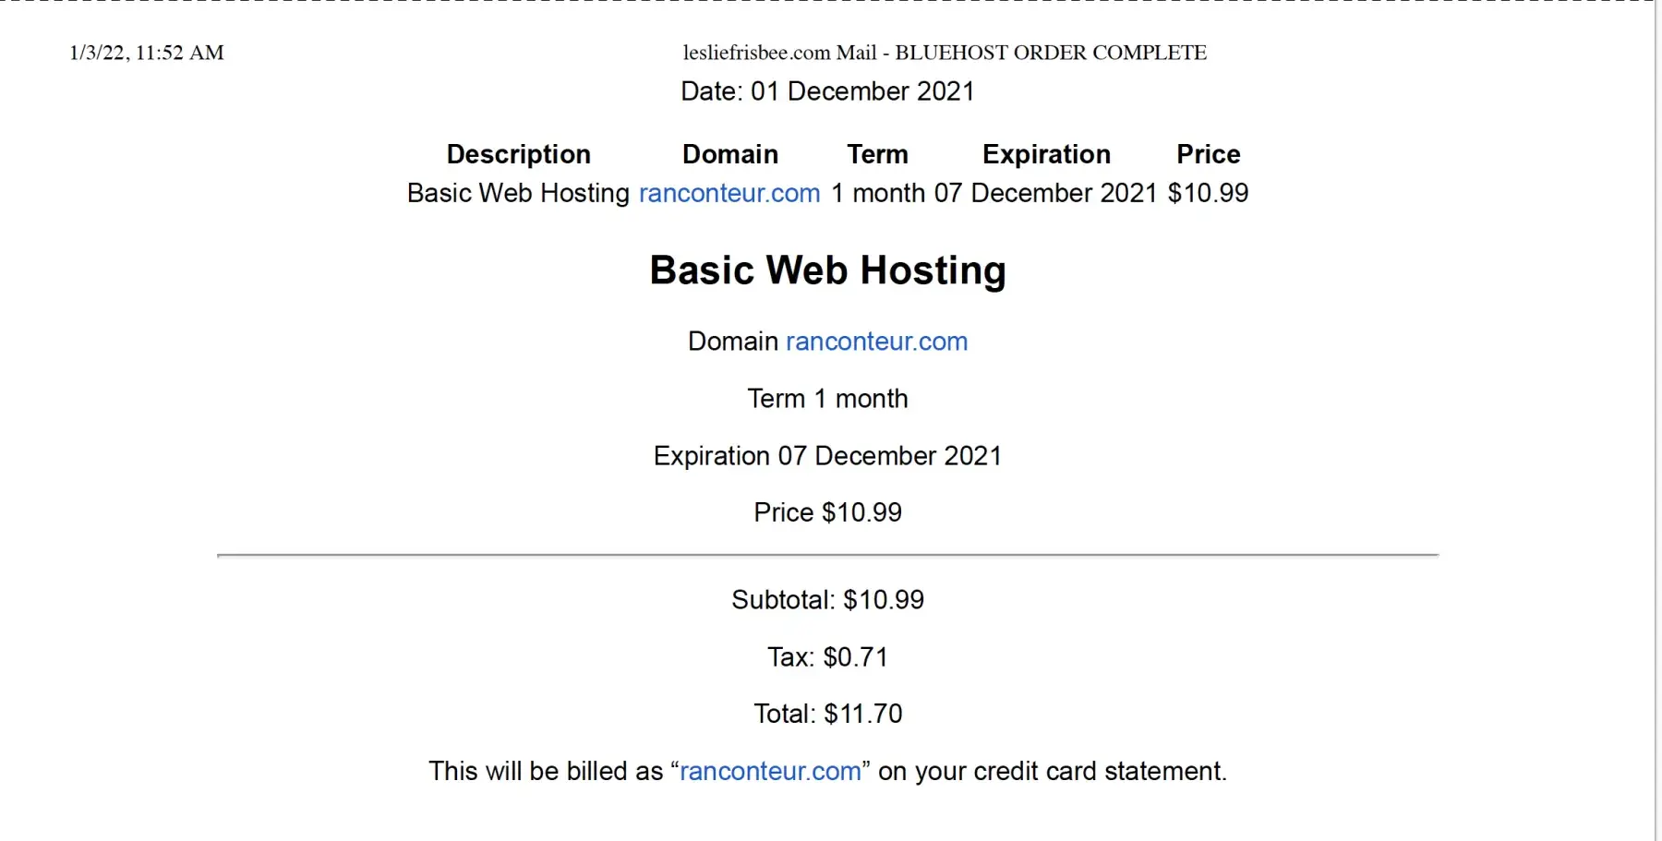The width and height of the screenshot is (1662, 841).
Task: Click the Total: $11.70 line
Action: [x=827, y=714]
